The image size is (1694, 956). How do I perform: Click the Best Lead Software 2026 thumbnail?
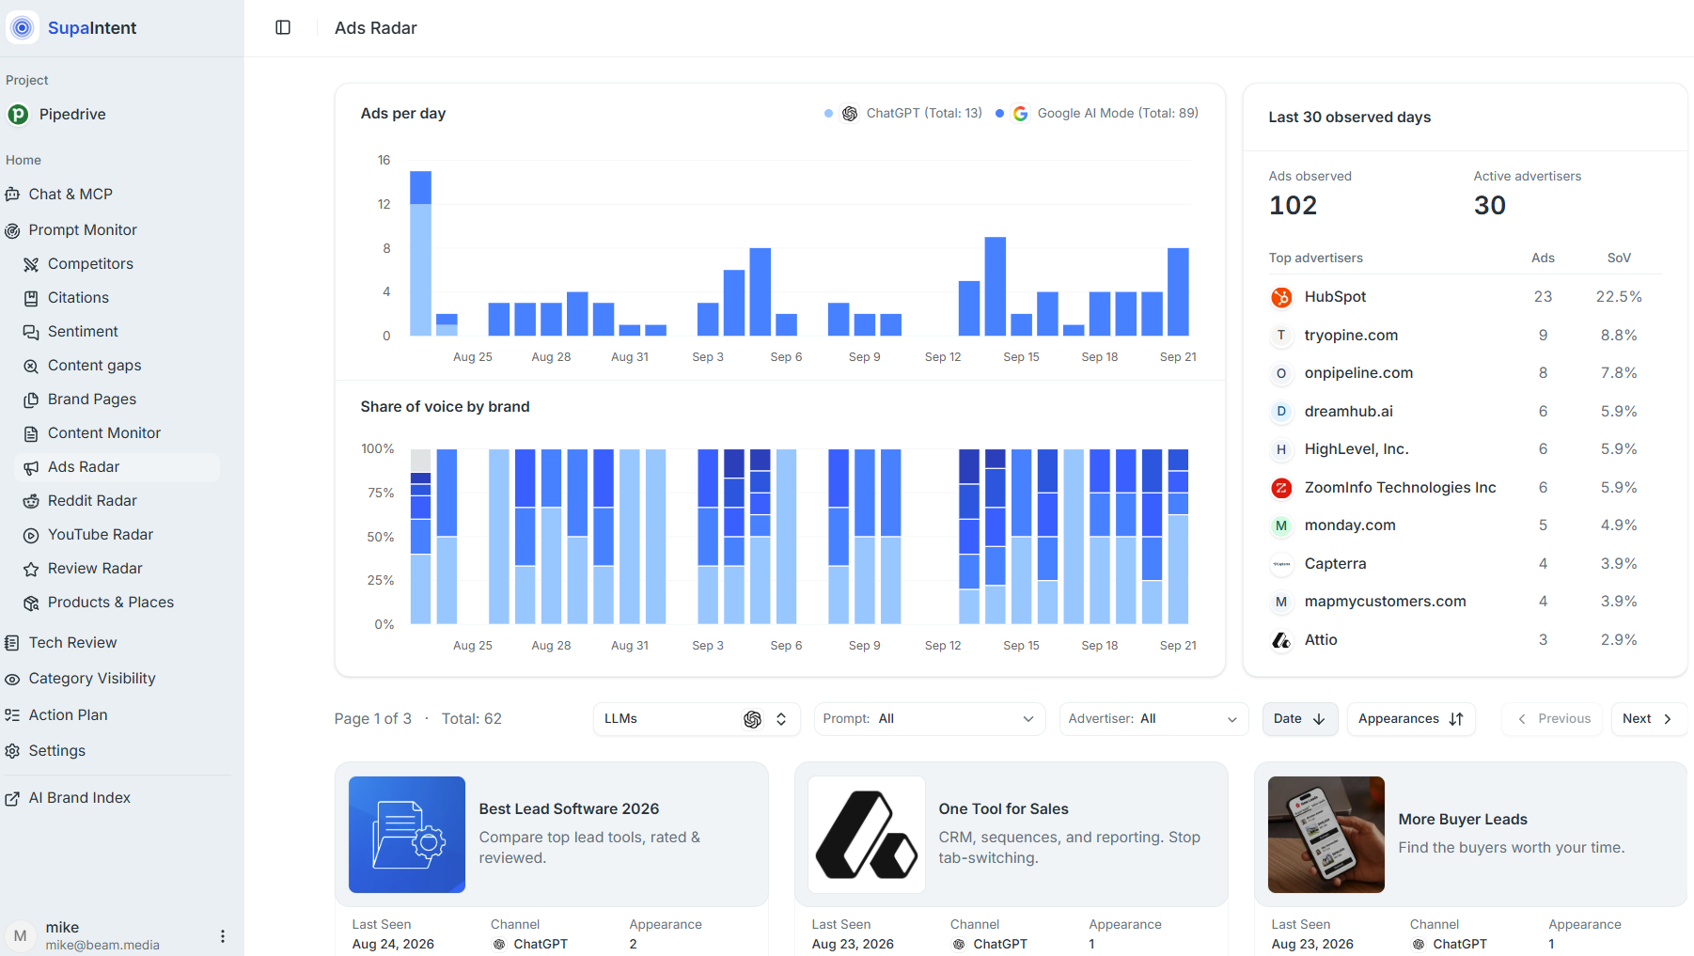(407, 835)
